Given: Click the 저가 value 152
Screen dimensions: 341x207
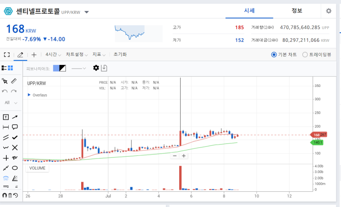Looking at the screenshot, I should (x=239, y=40).
